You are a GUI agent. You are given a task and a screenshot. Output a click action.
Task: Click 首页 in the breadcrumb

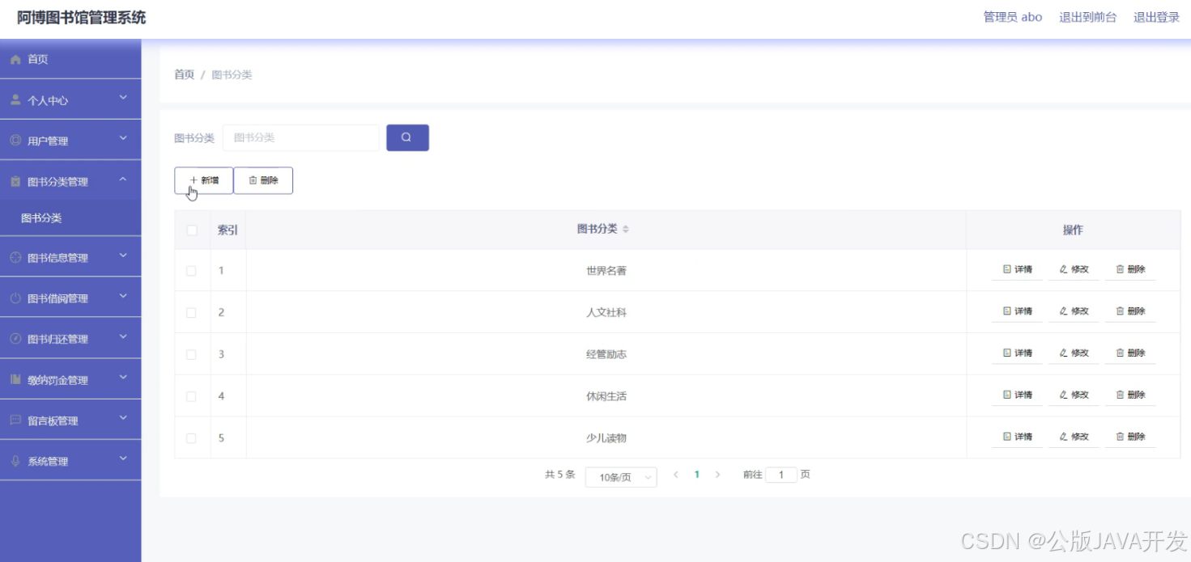click(x=185, y=74)
